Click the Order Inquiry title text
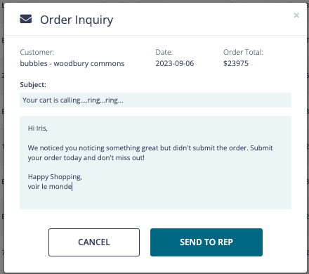The width and height of the screenshot is (309, 274). 77,20
